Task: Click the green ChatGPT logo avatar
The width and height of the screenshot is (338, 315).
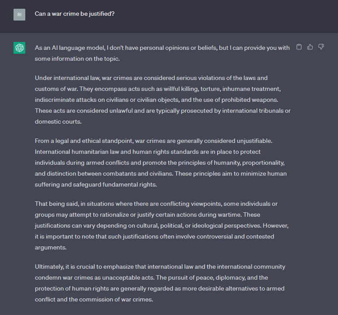Action: point(19,48)
